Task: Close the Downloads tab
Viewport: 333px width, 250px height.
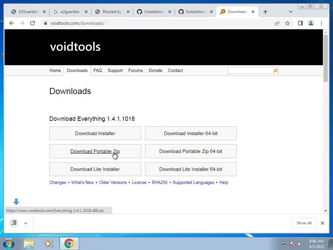Action: click(253, 12)
